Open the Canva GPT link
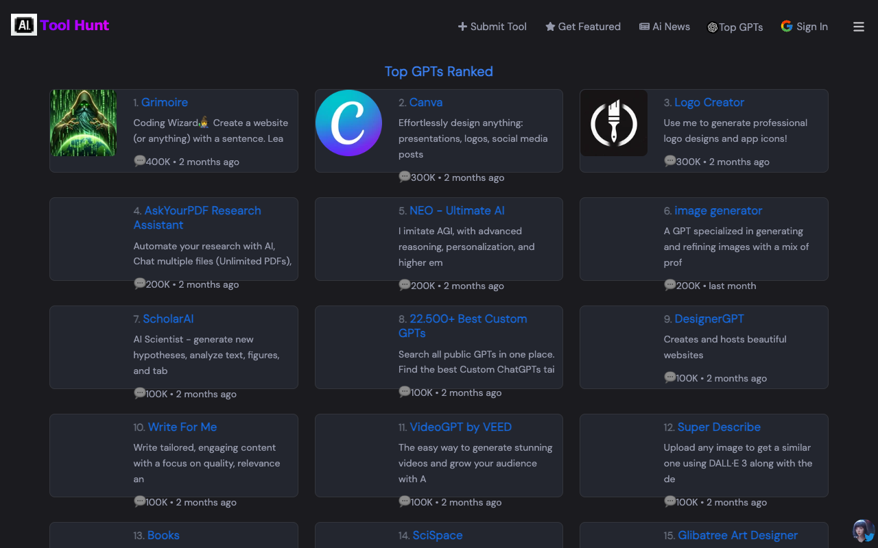878x548 pixels. tap(426, 102)
